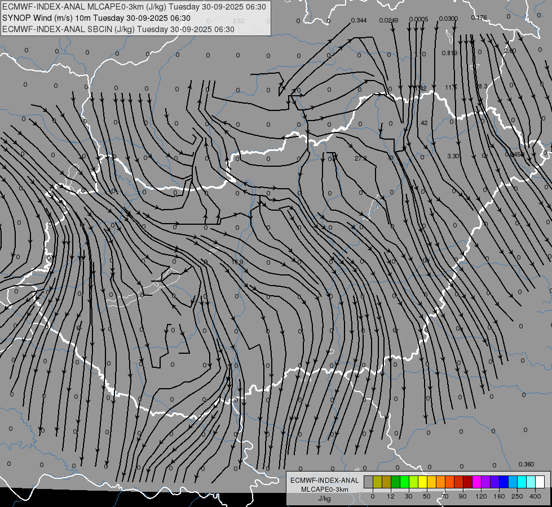Image resolution: width=552 pixels, height=507 pixels.
Task: Pick the yellow-green legend swatch
Action: [x=414, y=482]
